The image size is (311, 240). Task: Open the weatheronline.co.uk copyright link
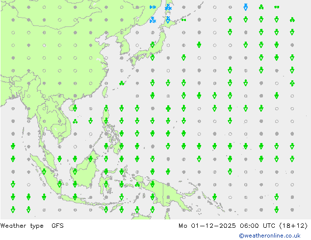coord(270,236)
